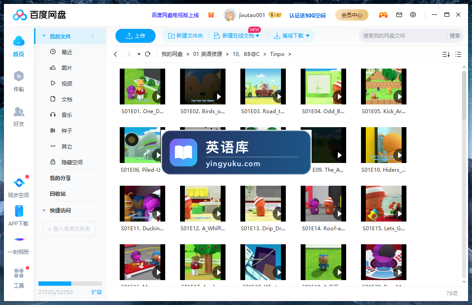Screen dimensions: 472x305
Task: Select the S01E05. Kick_Ar... video thumbnail
Action: tap(384, 87)
